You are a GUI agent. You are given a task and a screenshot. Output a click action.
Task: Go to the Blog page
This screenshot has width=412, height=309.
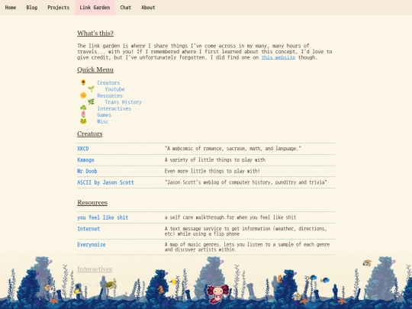(x=32, y=8)
